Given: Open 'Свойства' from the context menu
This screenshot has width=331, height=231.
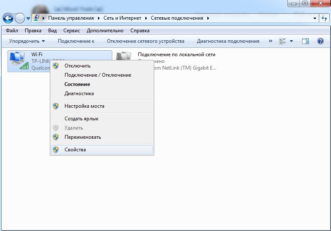Looking at the screenshot, I should click(102, 150).
